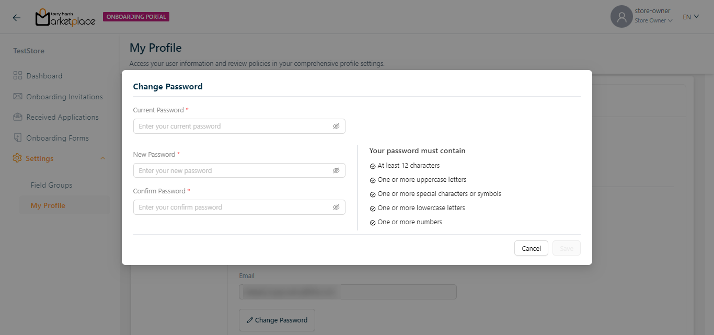Show the current password text
Viewport: 714px width, 335px height.
click(336, 126)
